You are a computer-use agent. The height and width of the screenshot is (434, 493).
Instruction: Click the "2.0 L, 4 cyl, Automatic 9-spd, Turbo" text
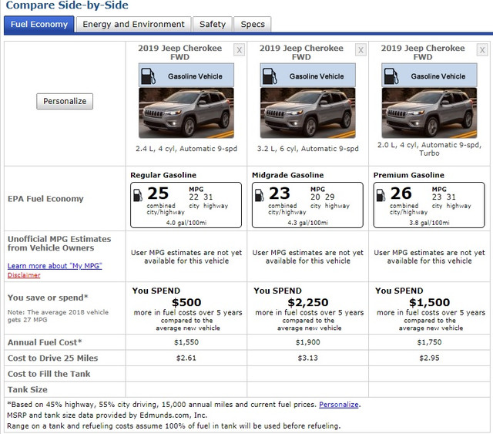[x=429, y=149]
